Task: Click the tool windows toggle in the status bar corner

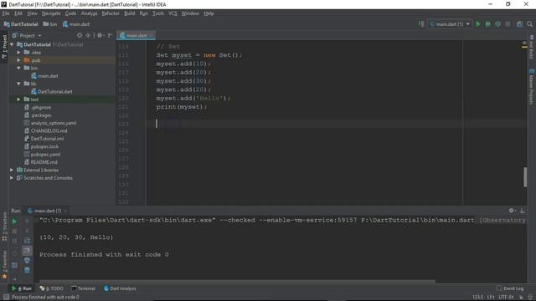Action: pos(6,297)
